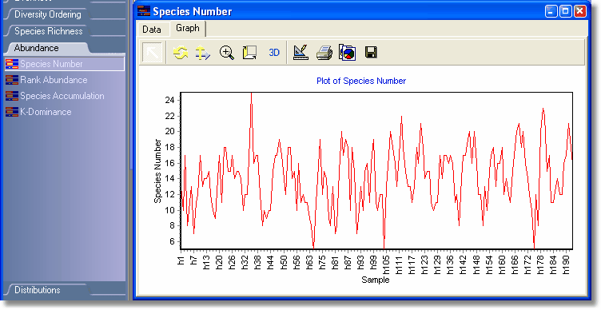Screen dimensions: 601x310
Task: Minimize the Species Number window
Action: [x=551, y=11]
